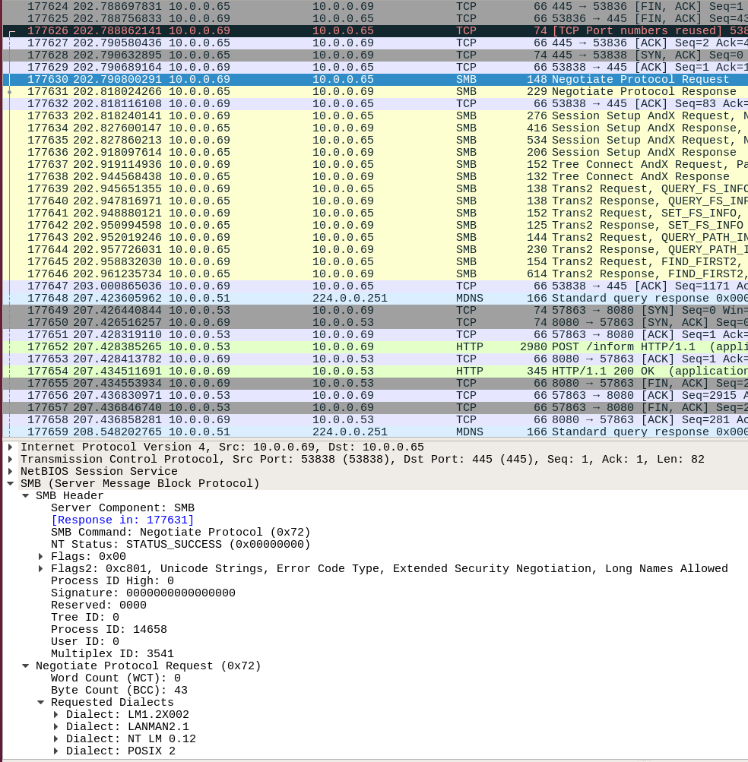Select packet 177630 Negotiate Protocol Request
The height and width of the screenshot is (762, 748).
376,79
